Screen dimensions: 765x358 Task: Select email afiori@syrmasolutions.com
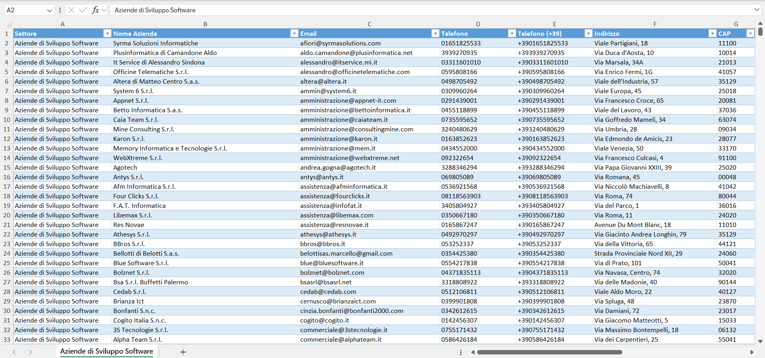point(370,43)
